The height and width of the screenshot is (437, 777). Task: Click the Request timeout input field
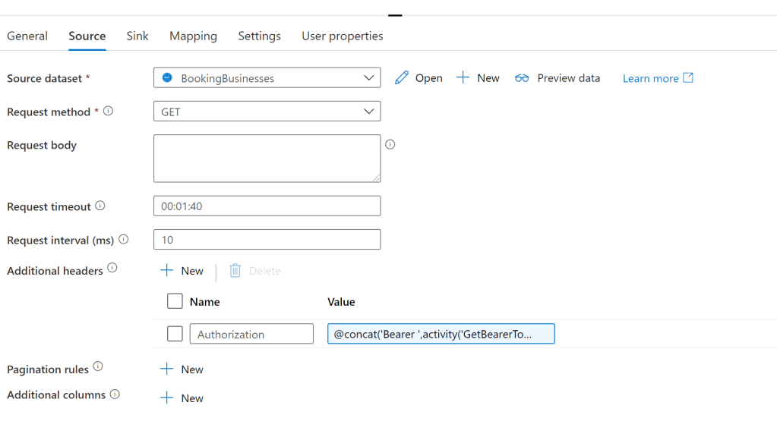267,206
